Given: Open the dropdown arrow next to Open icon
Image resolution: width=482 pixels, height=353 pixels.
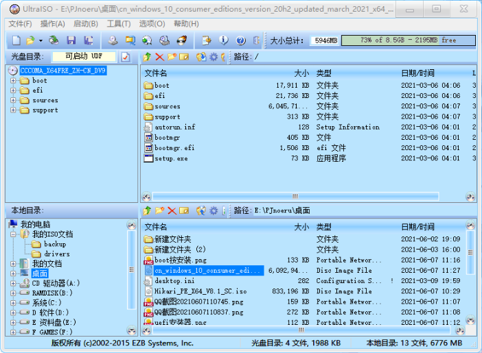Looking at the screenshot, I should pyautogui.click(x=41, y=40).
